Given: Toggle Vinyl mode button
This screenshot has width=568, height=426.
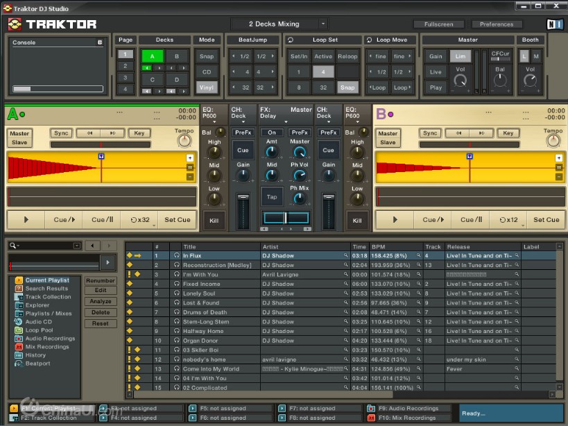Looking at the screenshot, I should click(207, 87).
